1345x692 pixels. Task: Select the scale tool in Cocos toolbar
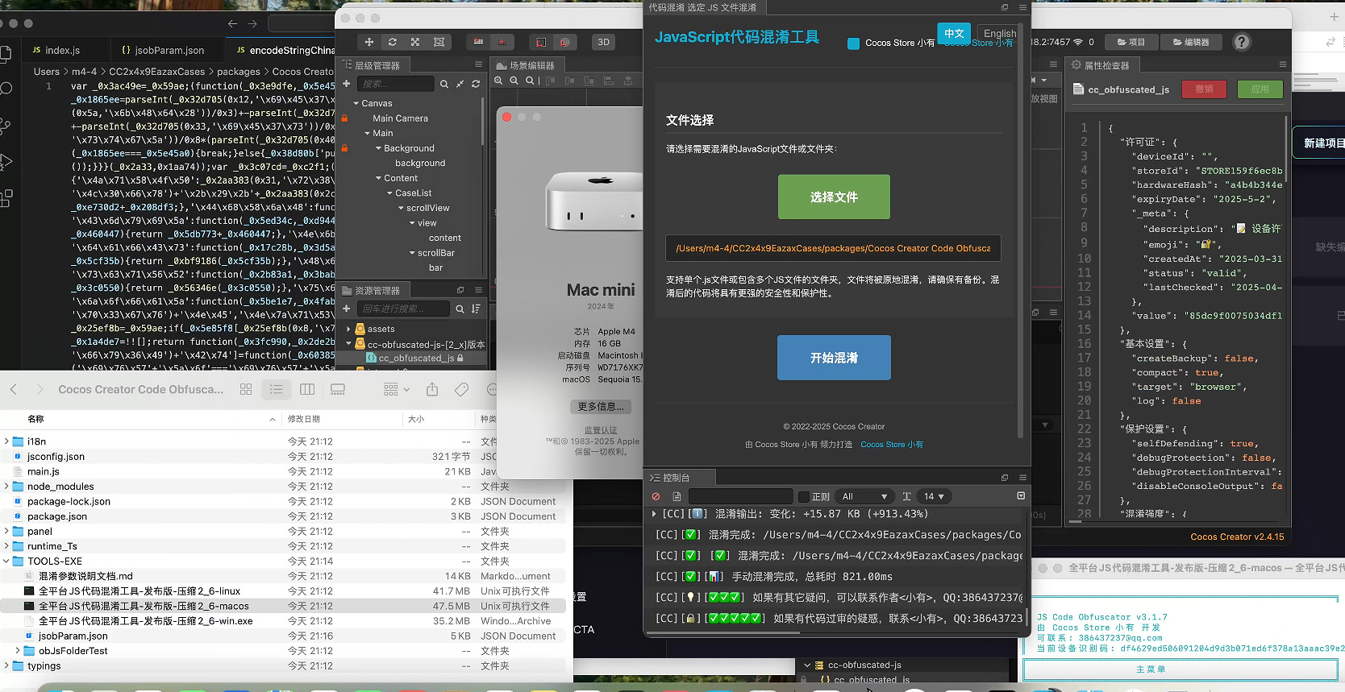coord(415,42)
